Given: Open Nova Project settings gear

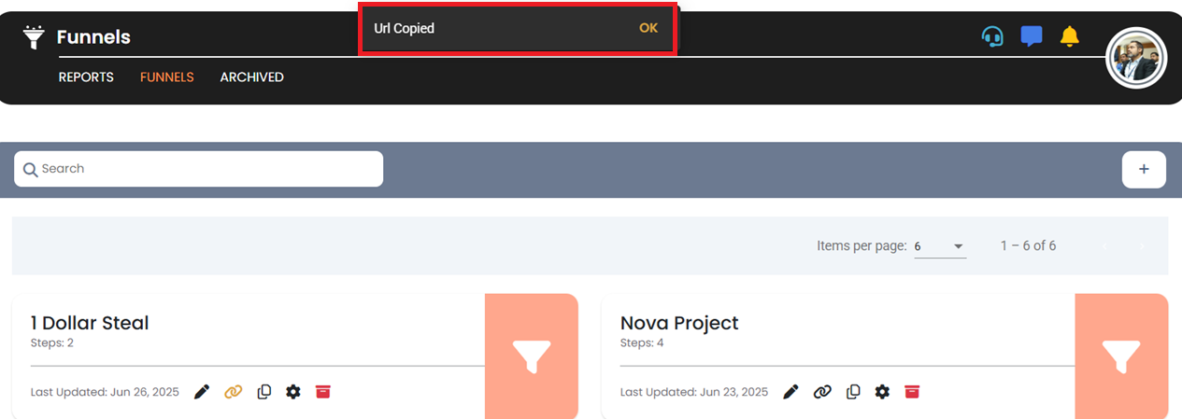Looking at the screenshot, I should click(x=882, y=392).
